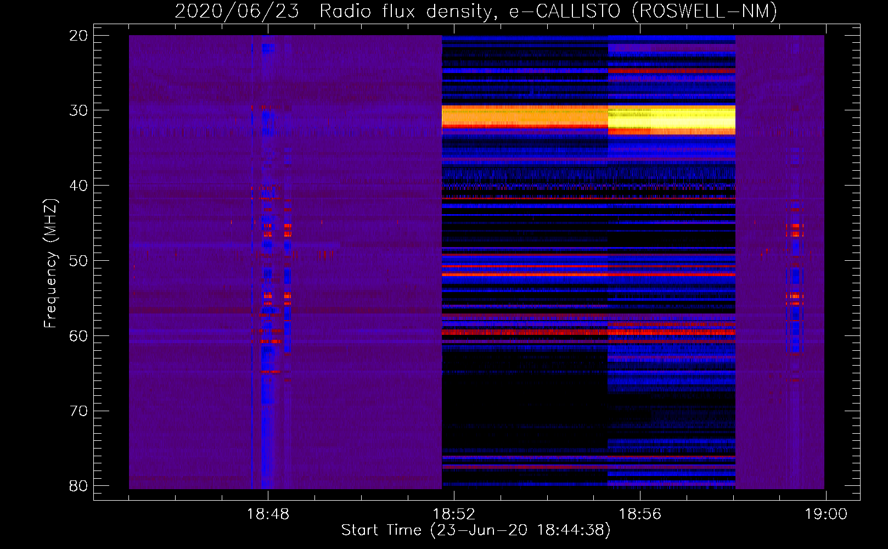Click the 20 frequency tick label
888x549 pixels.
[78, 36]
